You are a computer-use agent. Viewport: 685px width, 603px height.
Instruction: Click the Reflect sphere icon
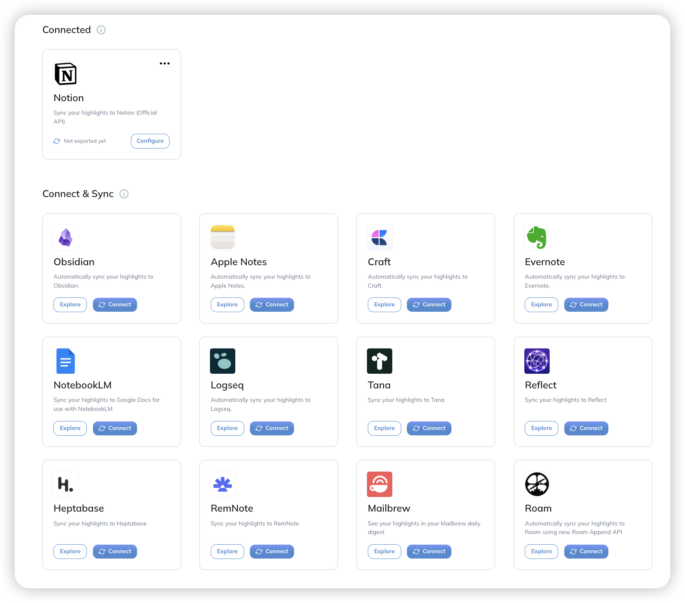537,361
